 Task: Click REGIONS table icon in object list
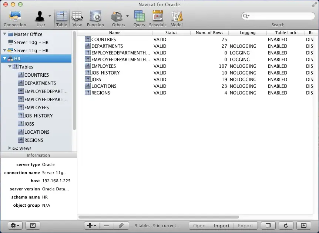pyautogui.click(x=88, y=93)
